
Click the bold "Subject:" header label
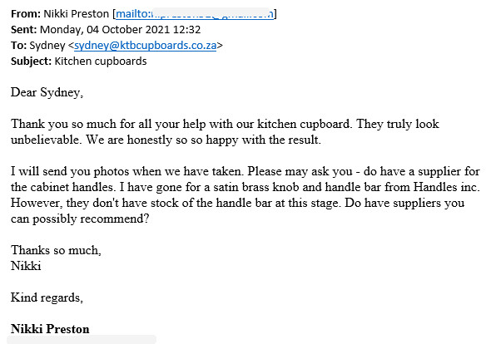click(x=31, y=61)
